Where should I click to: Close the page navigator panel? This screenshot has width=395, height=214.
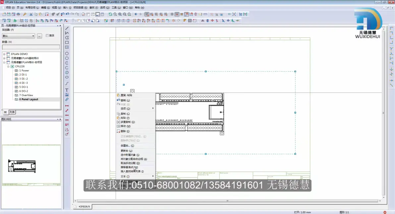[x=60, y=26]
